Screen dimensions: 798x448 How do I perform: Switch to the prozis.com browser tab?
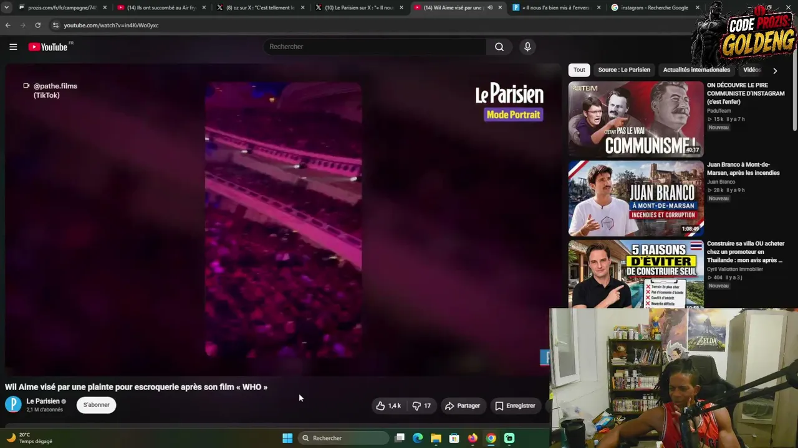pyautogui.click(x=63, y=7)
